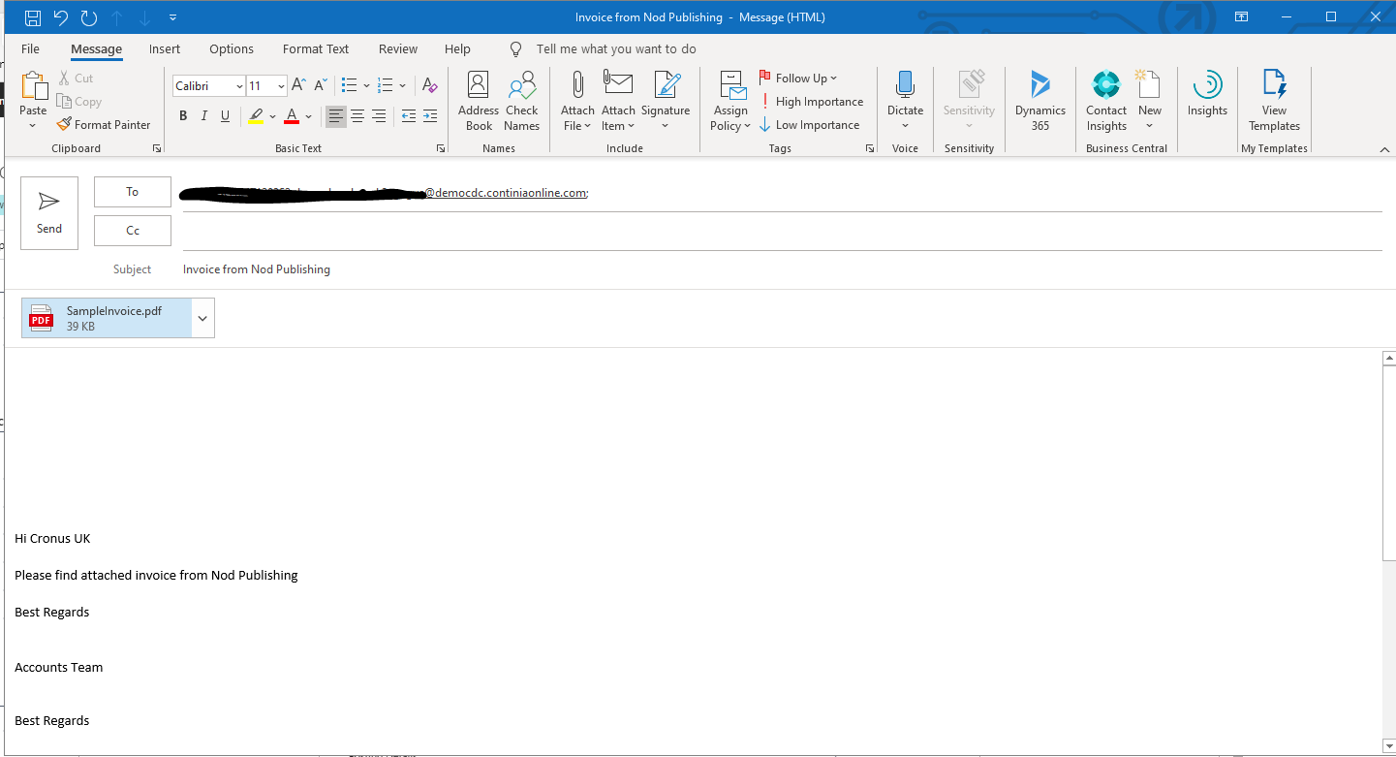
Task: Open Basic Text dialog launcher
Action: click(441, 149)
